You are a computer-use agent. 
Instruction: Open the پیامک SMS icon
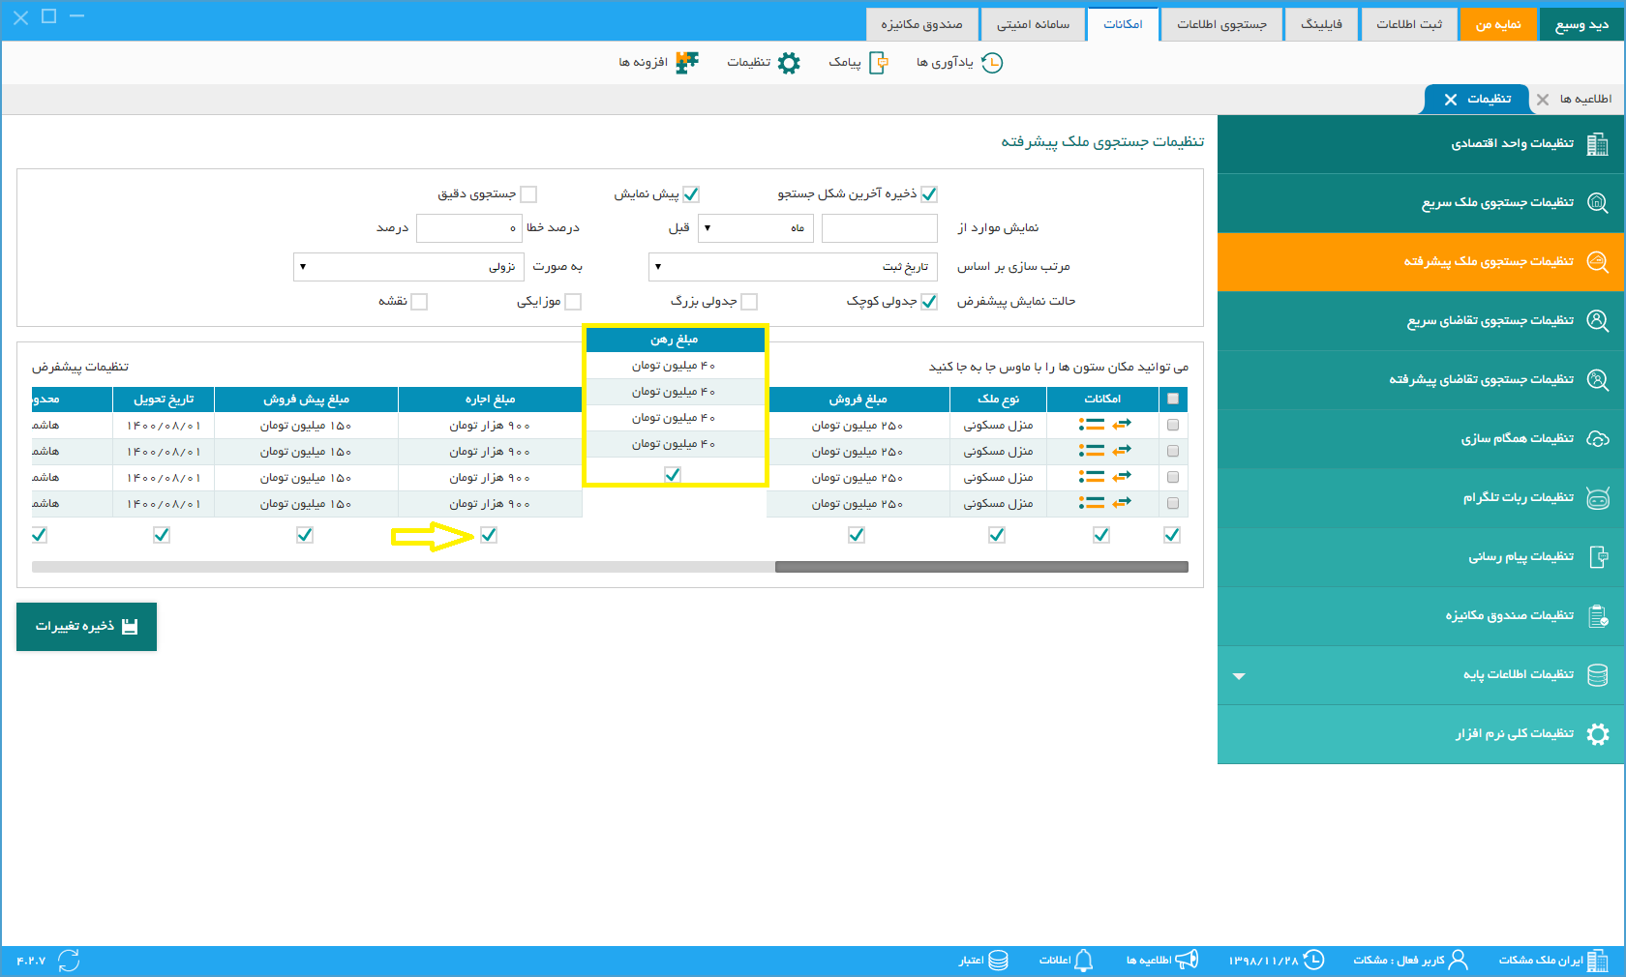pos(879,63)
